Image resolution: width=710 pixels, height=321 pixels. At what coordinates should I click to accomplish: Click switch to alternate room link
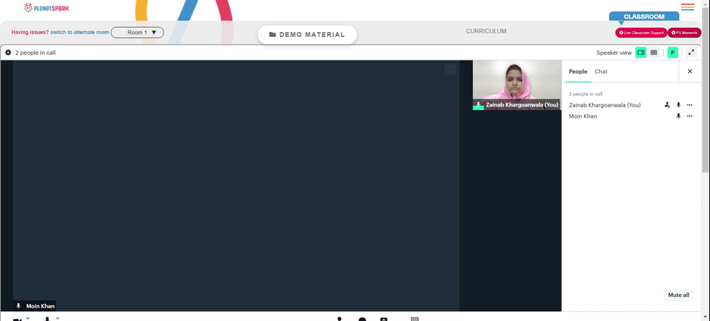pos(80,32)
